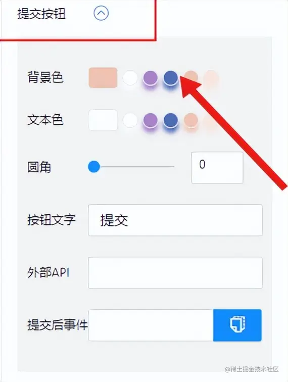288x382 pixels.
Task: Click the 按钮文字 field containing 提交
Action: pyautogui.click(x=175, y=220)
